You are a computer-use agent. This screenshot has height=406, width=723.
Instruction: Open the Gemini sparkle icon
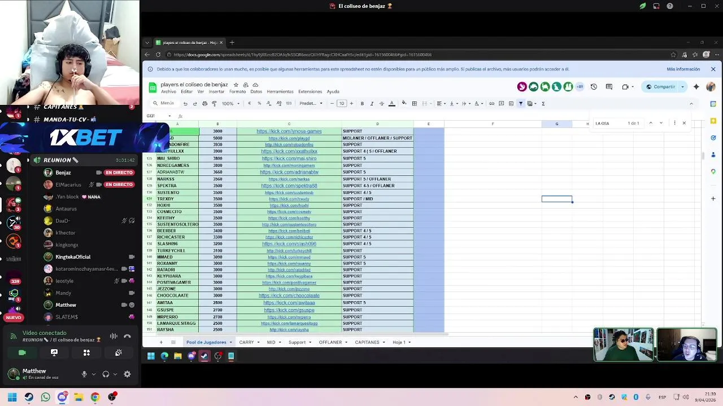click(696, 87)
